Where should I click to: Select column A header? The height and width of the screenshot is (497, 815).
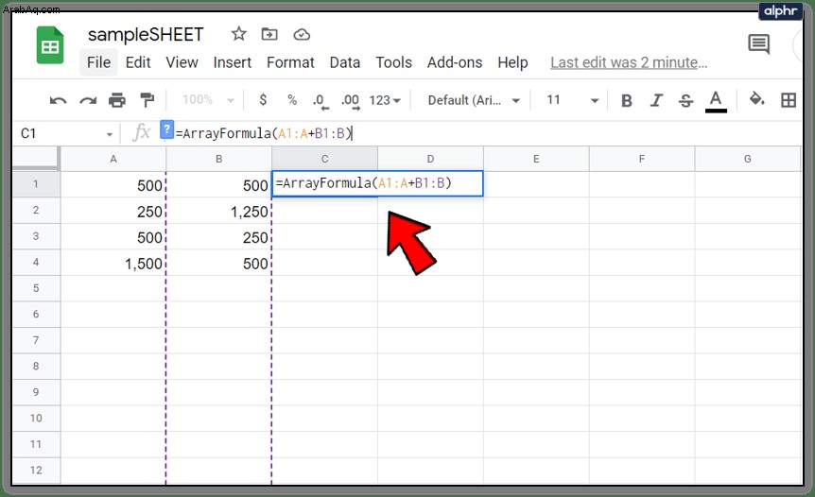coord(113,159)
